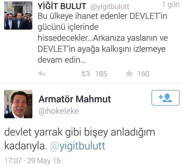Click the '1 gün' timestamp
182x167 pixels.
tap(171, 5)
